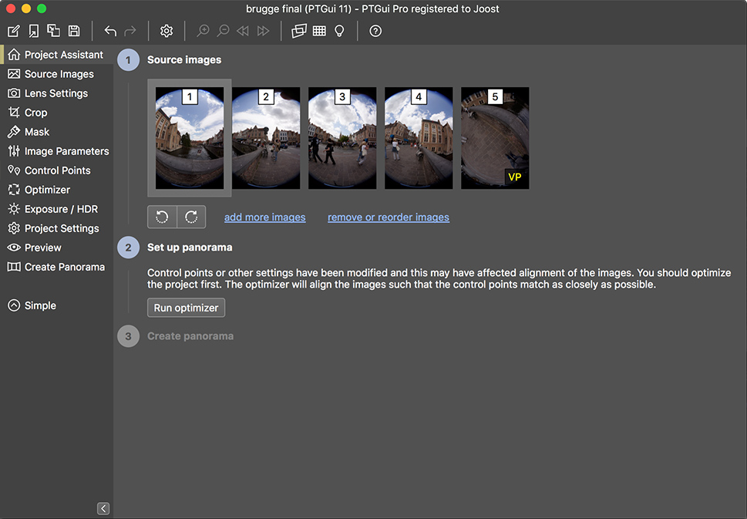Screen dimensions: 747x519
Task: Click the New Project toolbar icon
Action: click(14, 31)
